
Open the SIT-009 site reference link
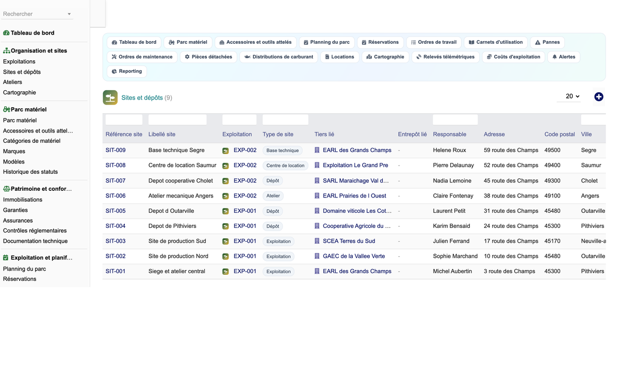pos(116,151)
